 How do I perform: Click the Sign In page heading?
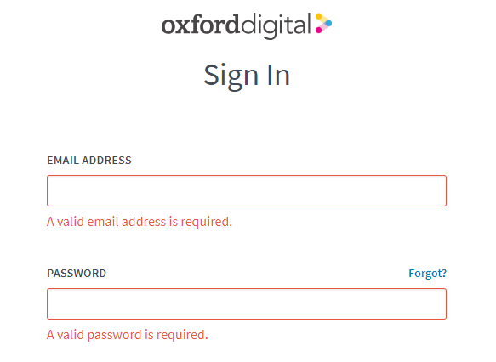tap(247, 76)
